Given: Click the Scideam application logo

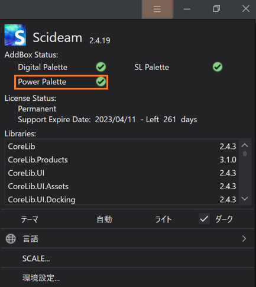Looking at the screenshot, I should pyautogui.click(x=15, y=35).
